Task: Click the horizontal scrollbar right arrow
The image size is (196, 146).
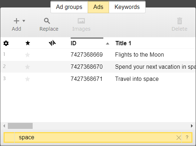Action: [x=192, y=126]
